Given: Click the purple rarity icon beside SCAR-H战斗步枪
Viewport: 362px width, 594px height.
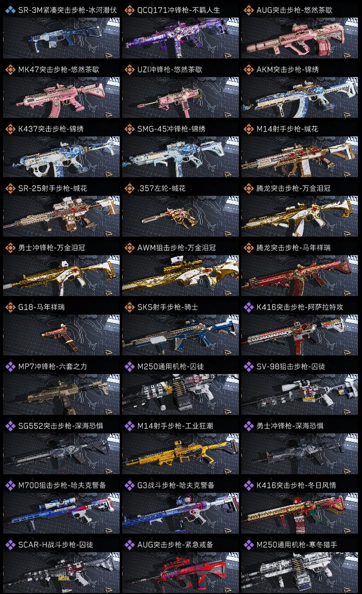Looking at the screenshot, I should click(10, 544).
